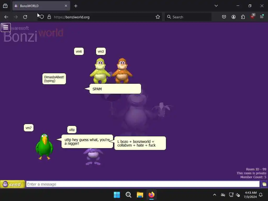Click the orange Bonzi character vm3

[122, 71]
